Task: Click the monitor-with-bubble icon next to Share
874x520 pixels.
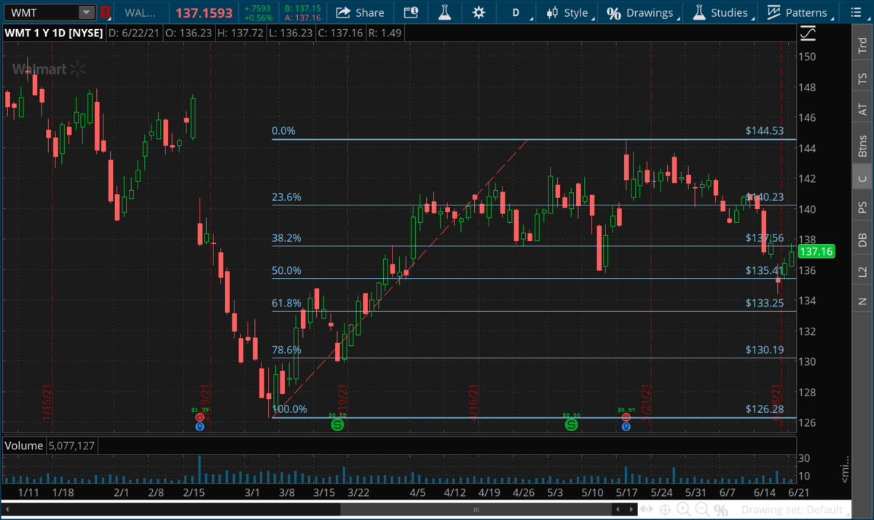Action: (411, 12)
